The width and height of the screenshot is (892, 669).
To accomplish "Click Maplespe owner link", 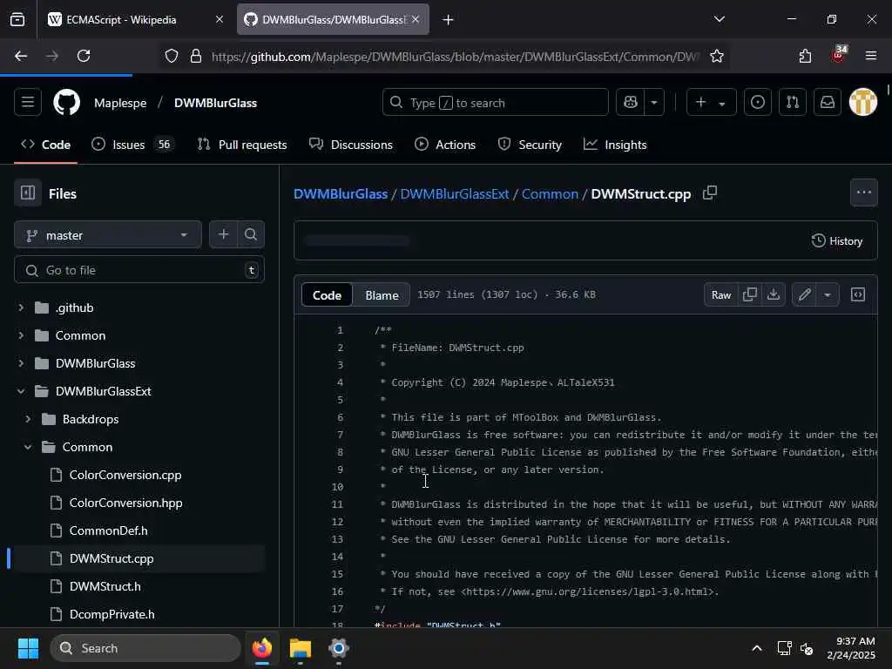I will click(120, 103).
